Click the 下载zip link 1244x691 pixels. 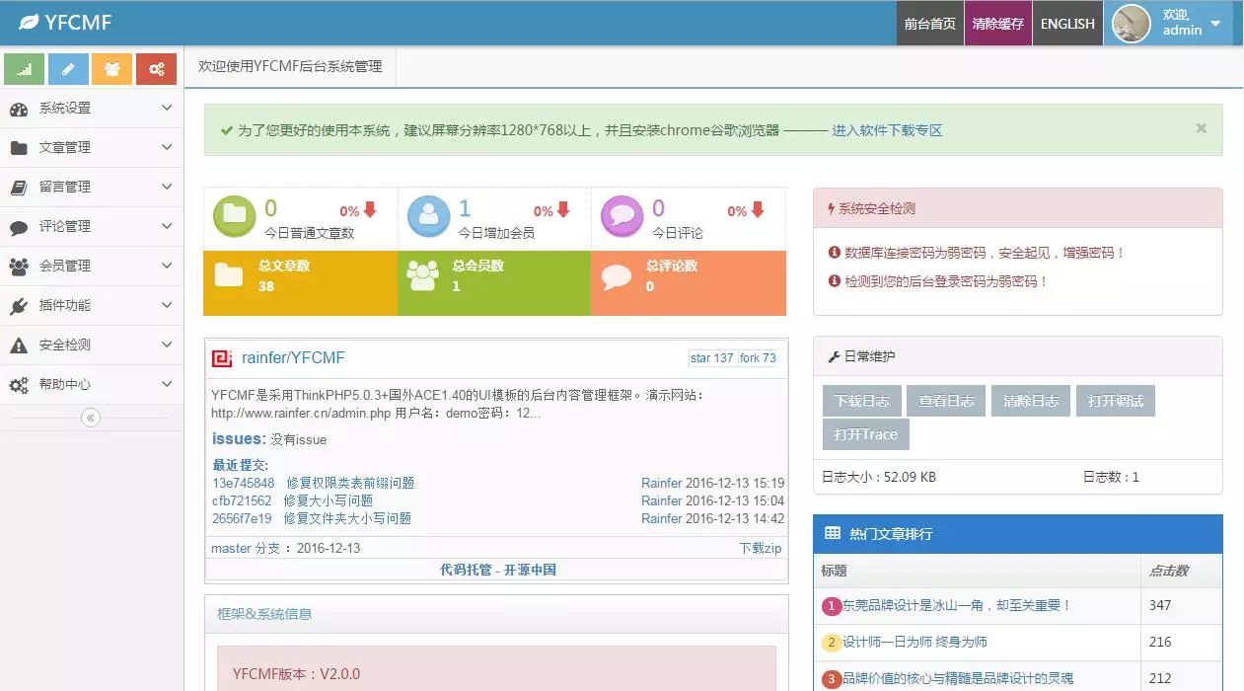pyautogui.click(x=761, y=548)
